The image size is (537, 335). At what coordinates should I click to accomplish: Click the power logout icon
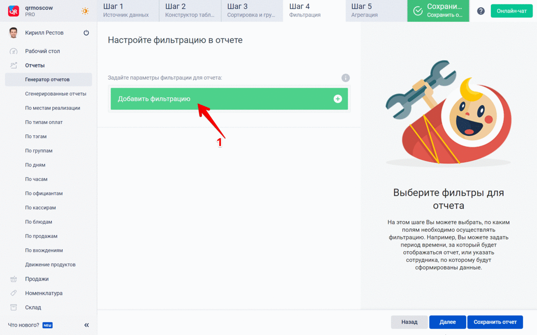(x=86, y=33)
